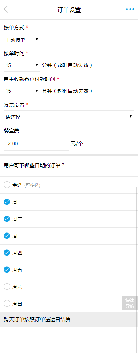The image size is (138, 356).
Task: Disable the 周五 checkbox
Action: (7, 270)
